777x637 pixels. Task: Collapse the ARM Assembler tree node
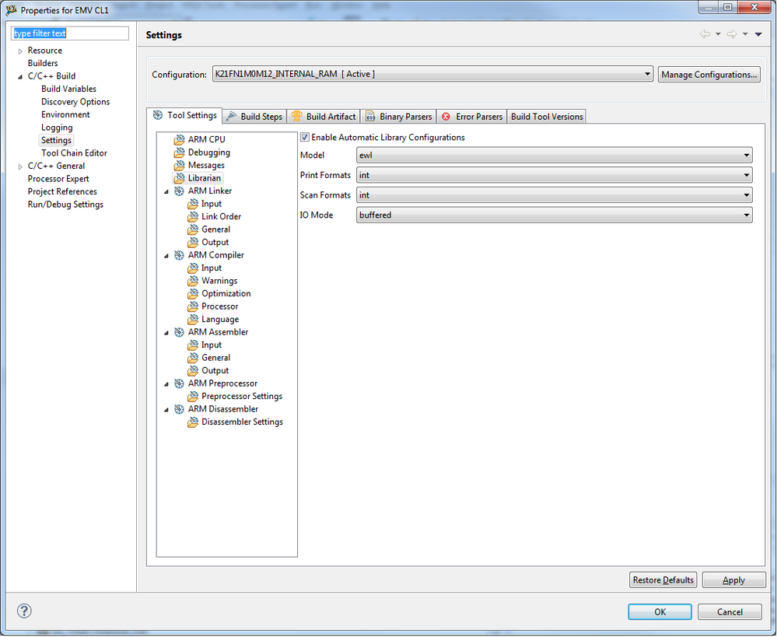click(x=166, y=333)
